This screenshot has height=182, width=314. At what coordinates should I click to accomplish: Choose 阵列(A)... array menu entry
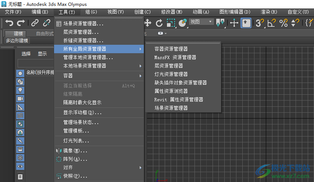point(99,159)
